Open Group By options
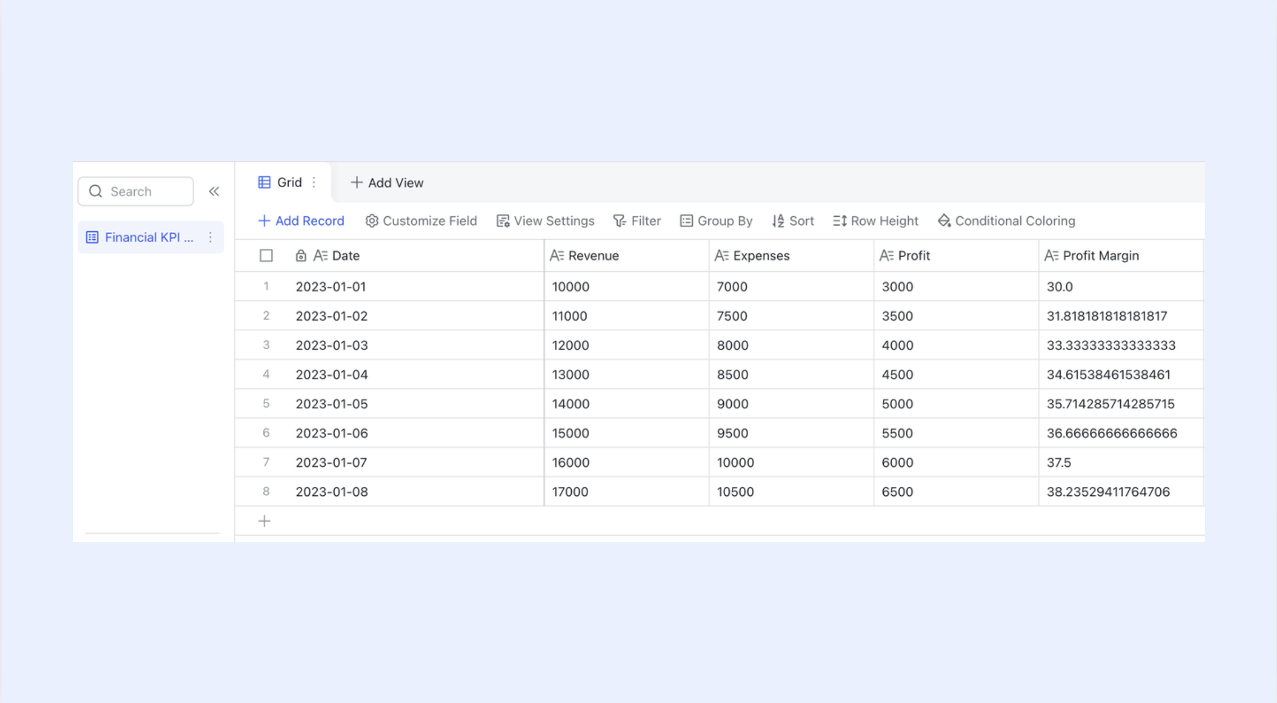The image size is (1277, 703). pos(716,221)
